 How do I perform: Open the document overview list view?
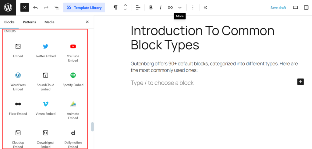(x=57, y=8)
